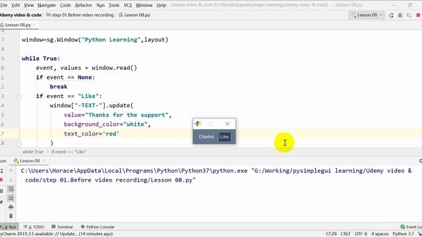Screen dimensions: 422x237
Task: Click the window.read() code line
Action: tap(86, 68)
